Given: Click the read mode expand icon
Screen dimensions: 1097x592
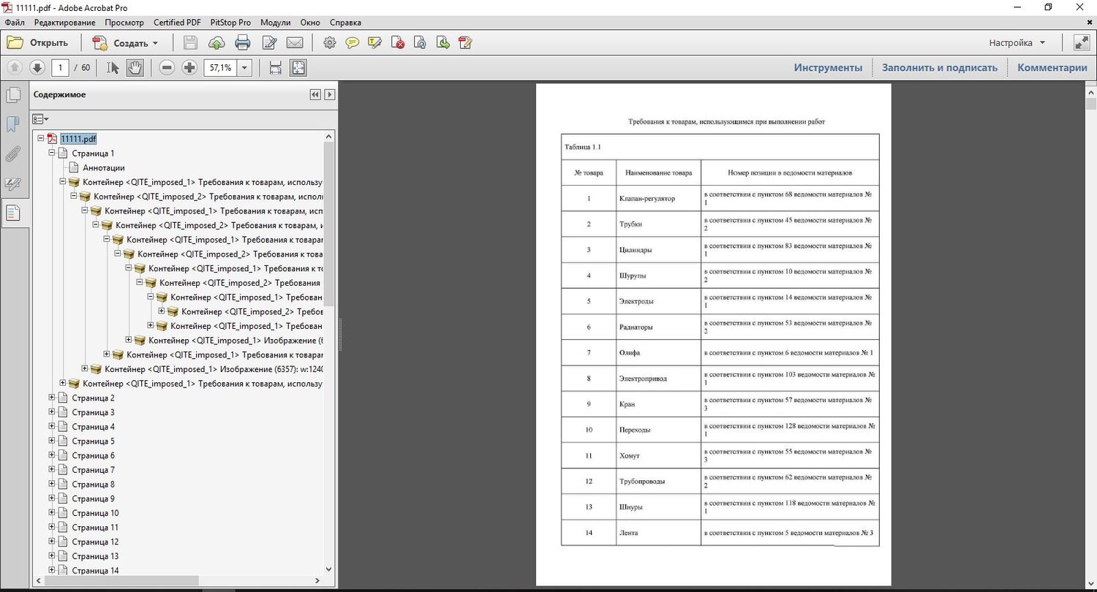Looking at the screenshot, I should tap(1082, 42).
